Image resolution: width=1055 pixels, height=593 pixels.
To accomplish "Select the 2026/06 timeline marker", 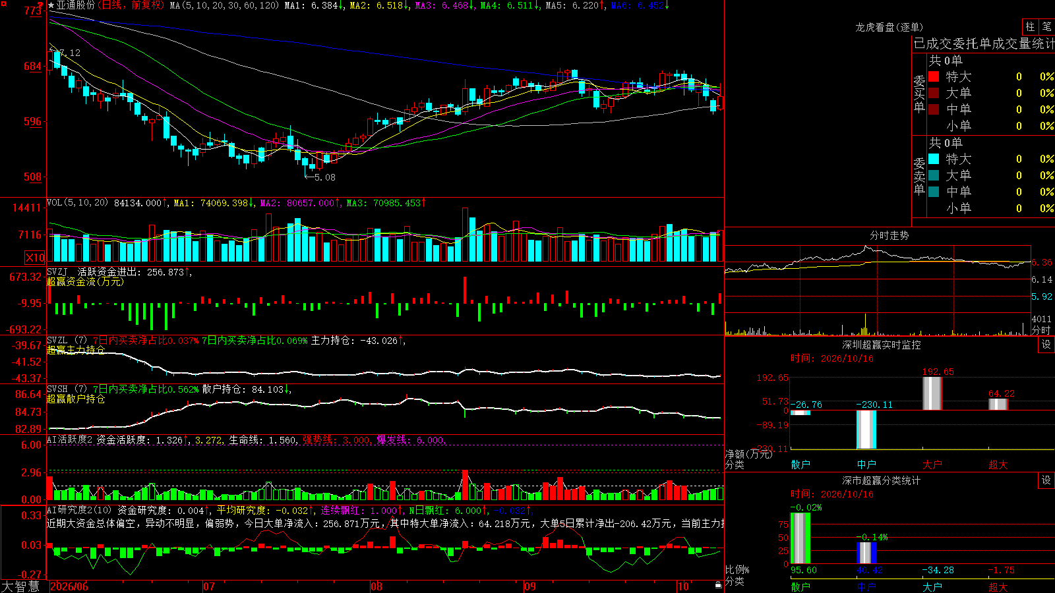I will click(x=69, y=586).
